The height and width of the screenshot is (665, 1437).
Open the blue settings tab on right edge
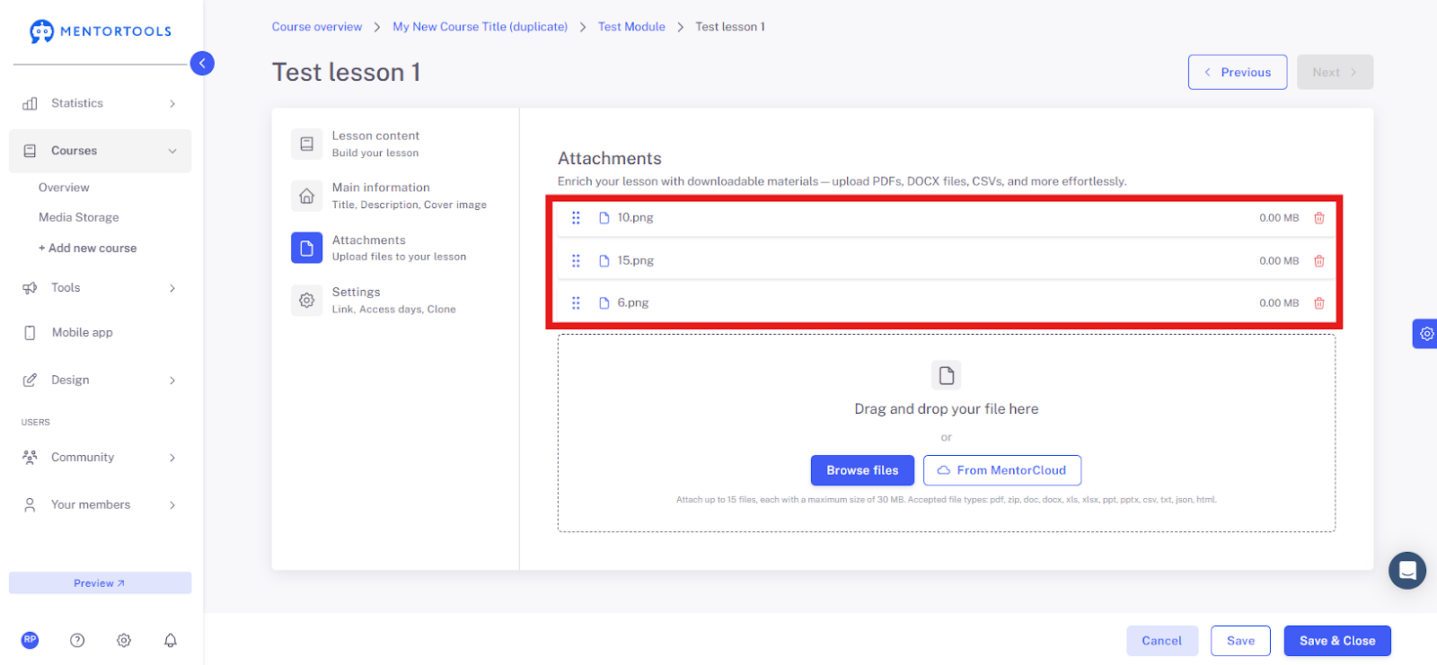[x=1425, y=334]
